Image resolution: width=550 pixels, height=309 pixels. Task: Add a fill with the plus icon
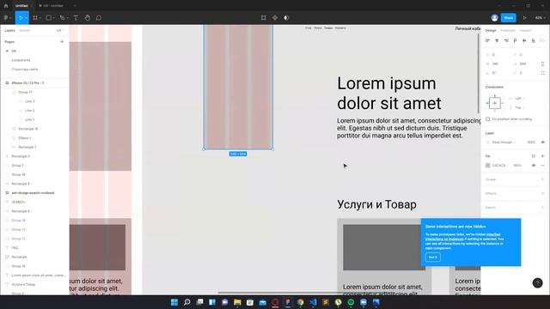[x=542, y=156]
